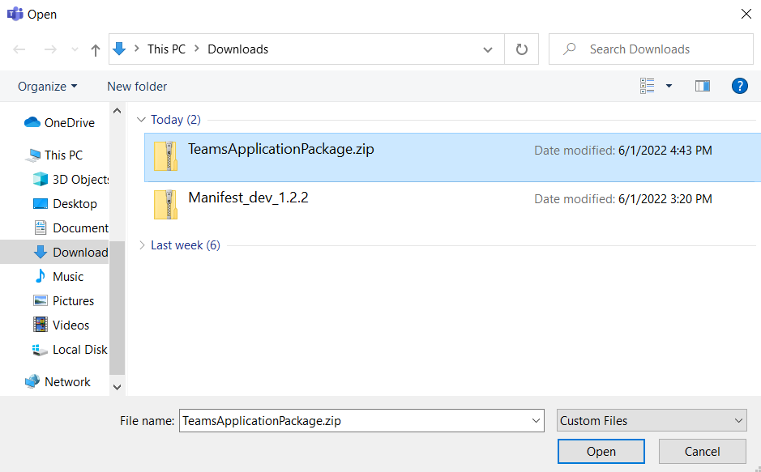Image resolution: width=761 pixels, height=472 pixels.
Task: Collapse the Today (2) group
Action: pyautogui.click(x=142, y=120)
